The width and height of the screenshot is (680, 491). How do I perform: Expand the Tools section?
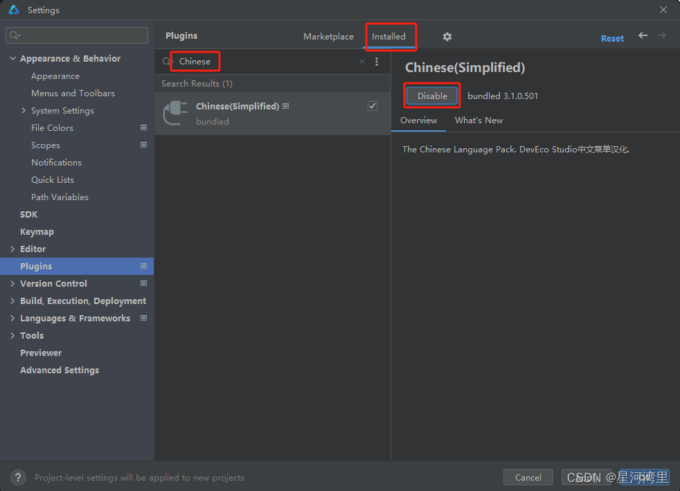[12, 335]
